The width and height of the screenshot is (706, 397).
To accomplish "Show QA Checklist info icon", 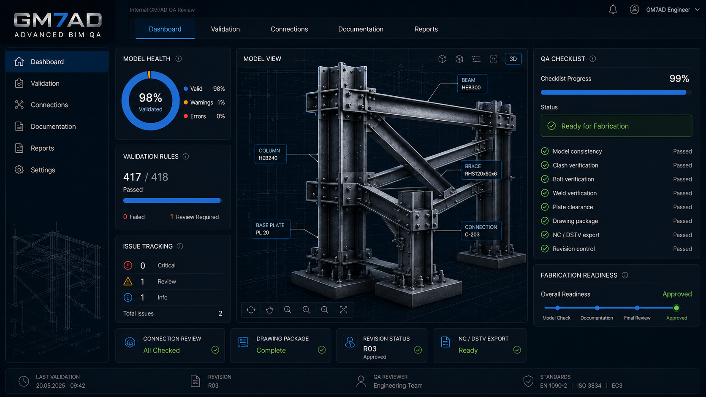I will (x=593, y=59).
